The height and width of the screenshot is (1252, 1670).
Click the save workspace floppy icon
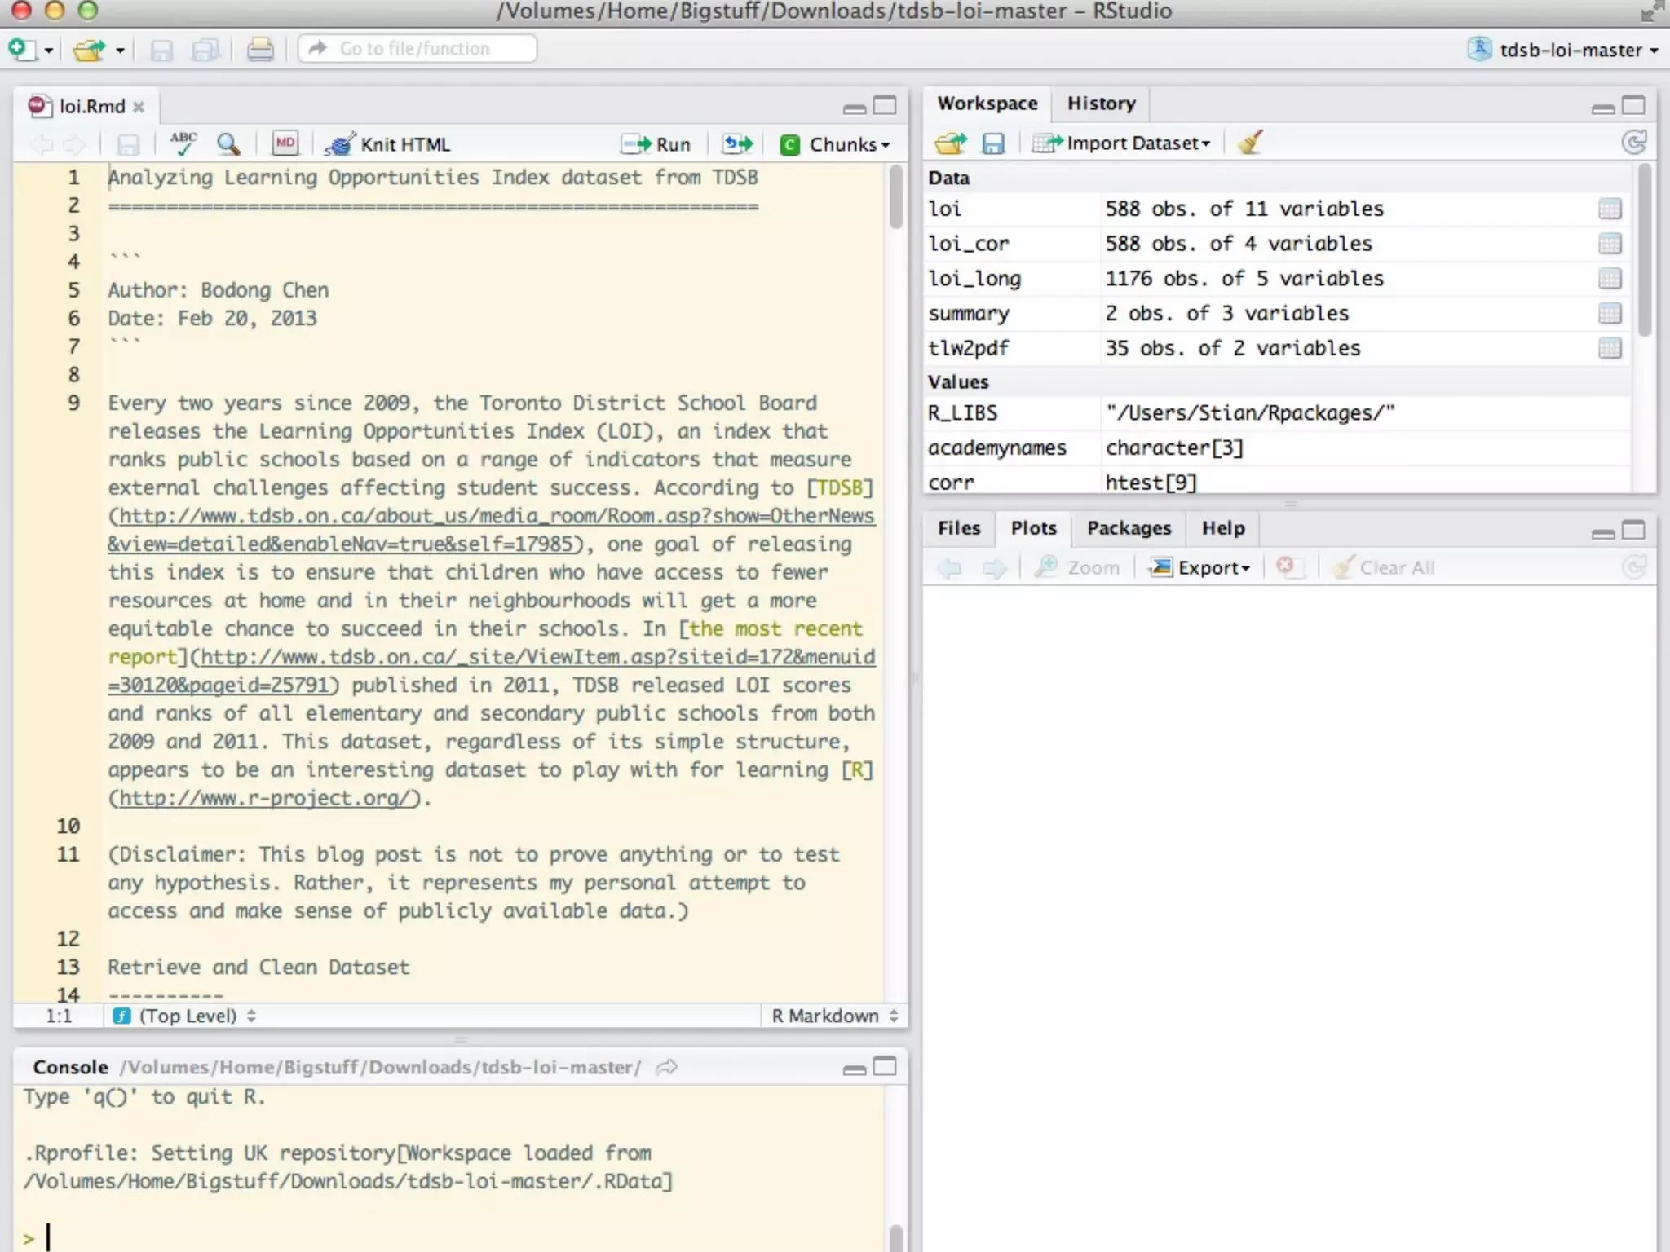point(992,143)
